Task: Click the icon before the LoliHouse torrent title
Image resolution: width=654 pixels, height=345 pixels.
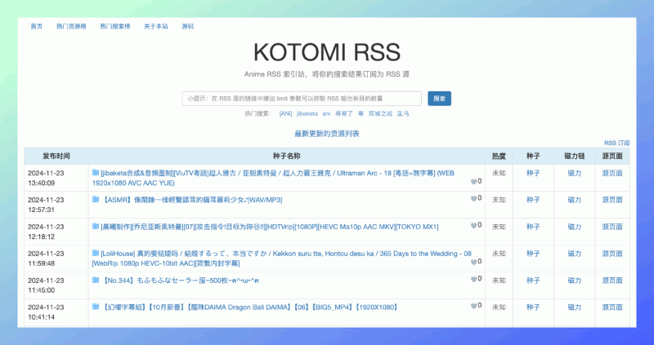Action: point(96,253)
